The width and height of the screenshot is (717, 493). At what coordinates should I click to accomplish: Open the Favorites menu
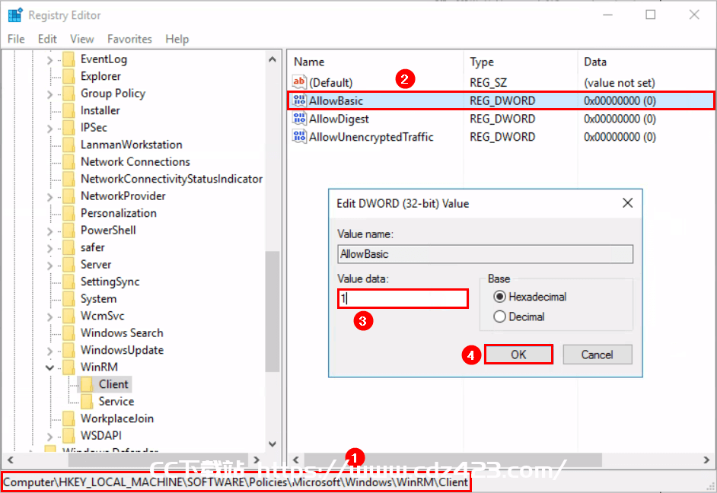point(129,40)
